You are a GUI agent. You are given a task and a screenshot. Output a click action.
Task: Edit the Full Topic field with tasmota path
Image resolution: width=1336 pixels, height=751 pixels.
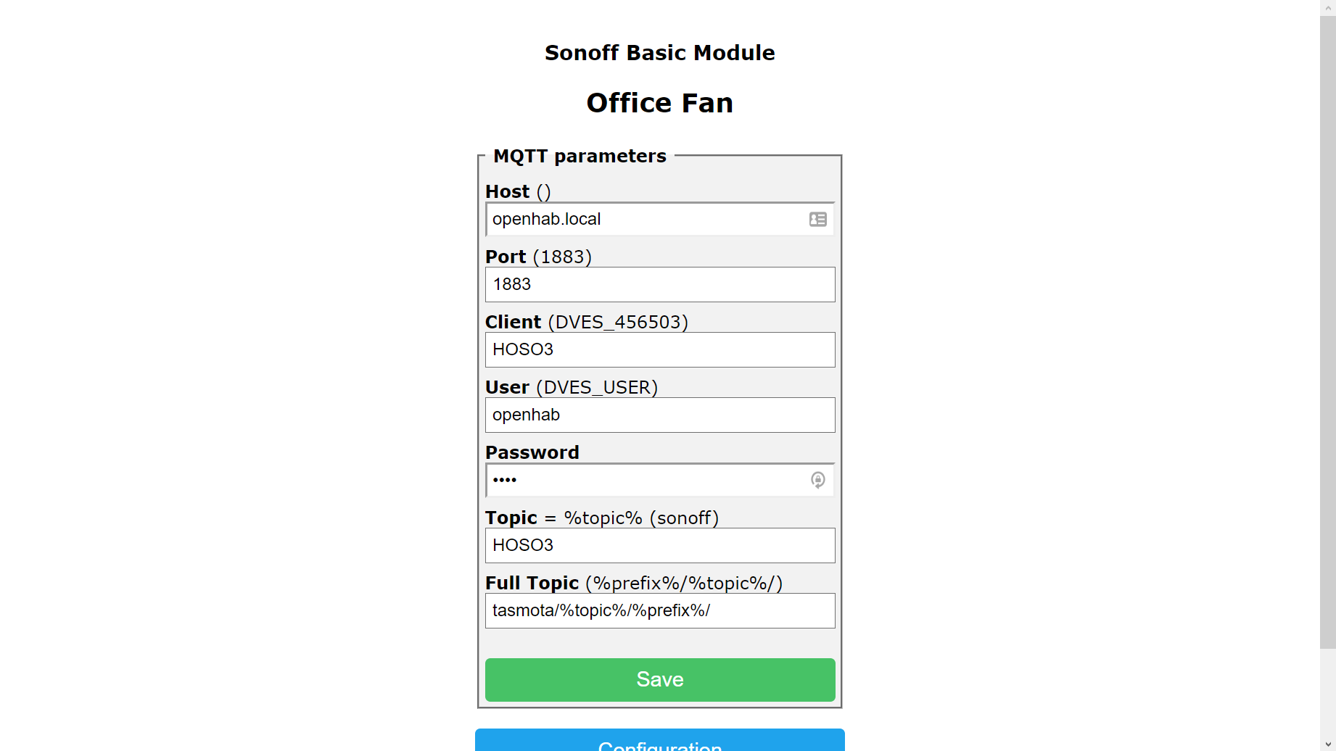pos(659,610)
